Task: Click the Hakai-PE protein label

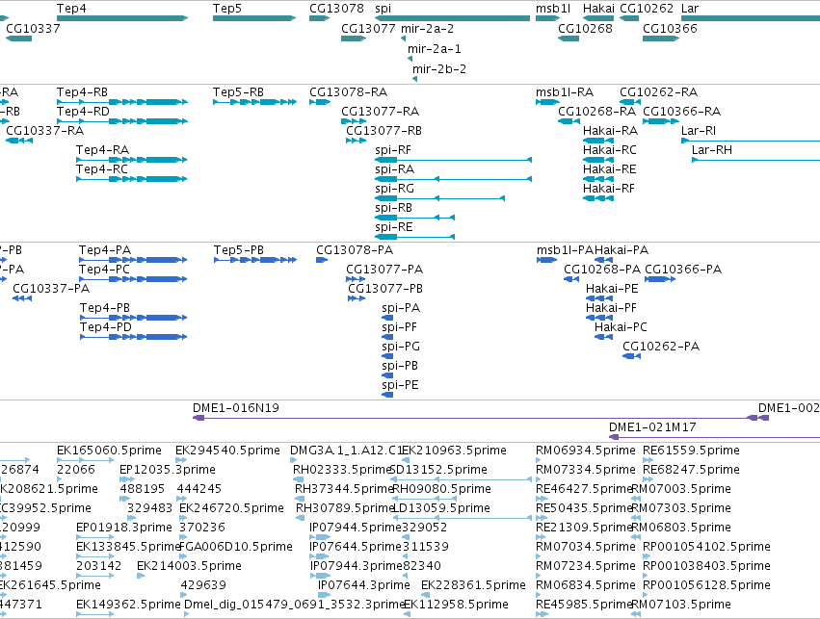Action: tap(612, 290)
